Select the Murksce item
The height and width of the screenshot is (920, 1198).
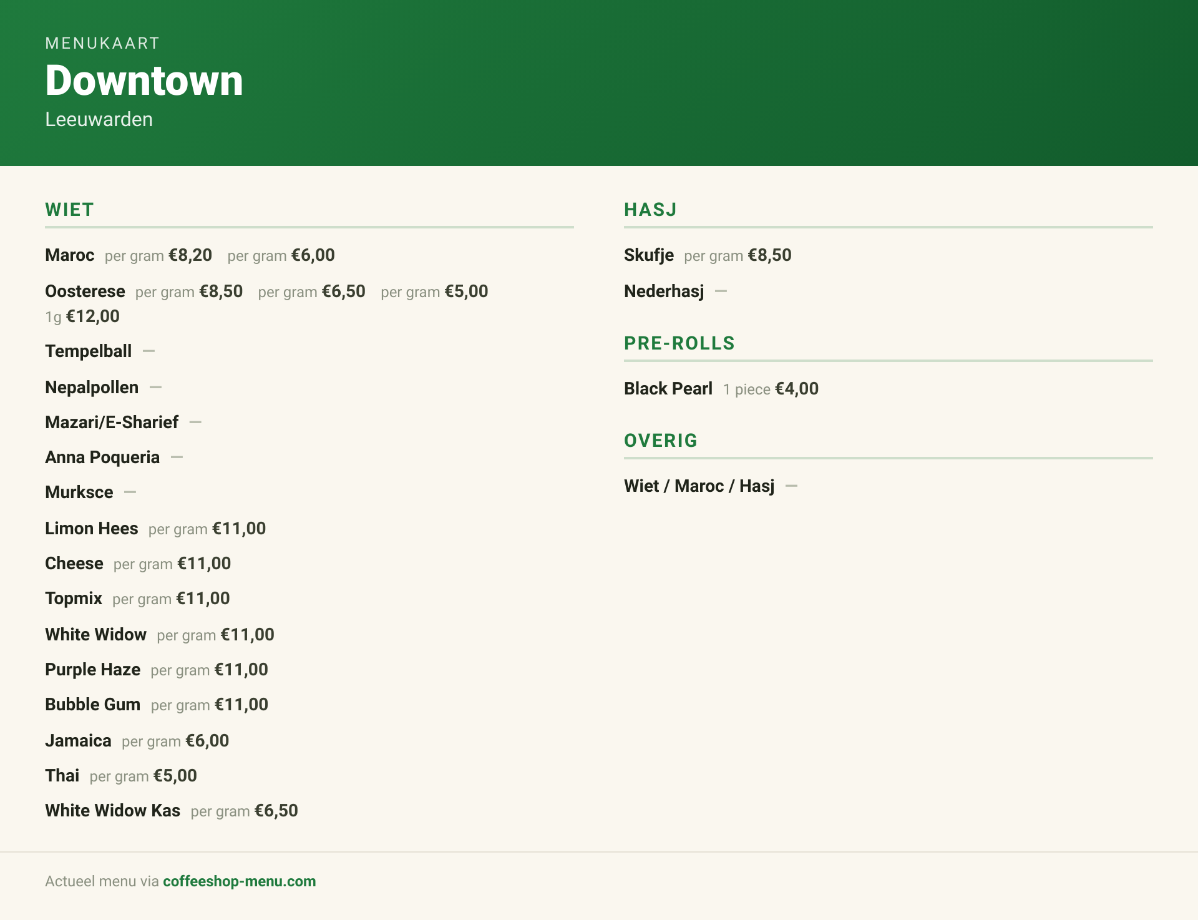coord(79,492)
